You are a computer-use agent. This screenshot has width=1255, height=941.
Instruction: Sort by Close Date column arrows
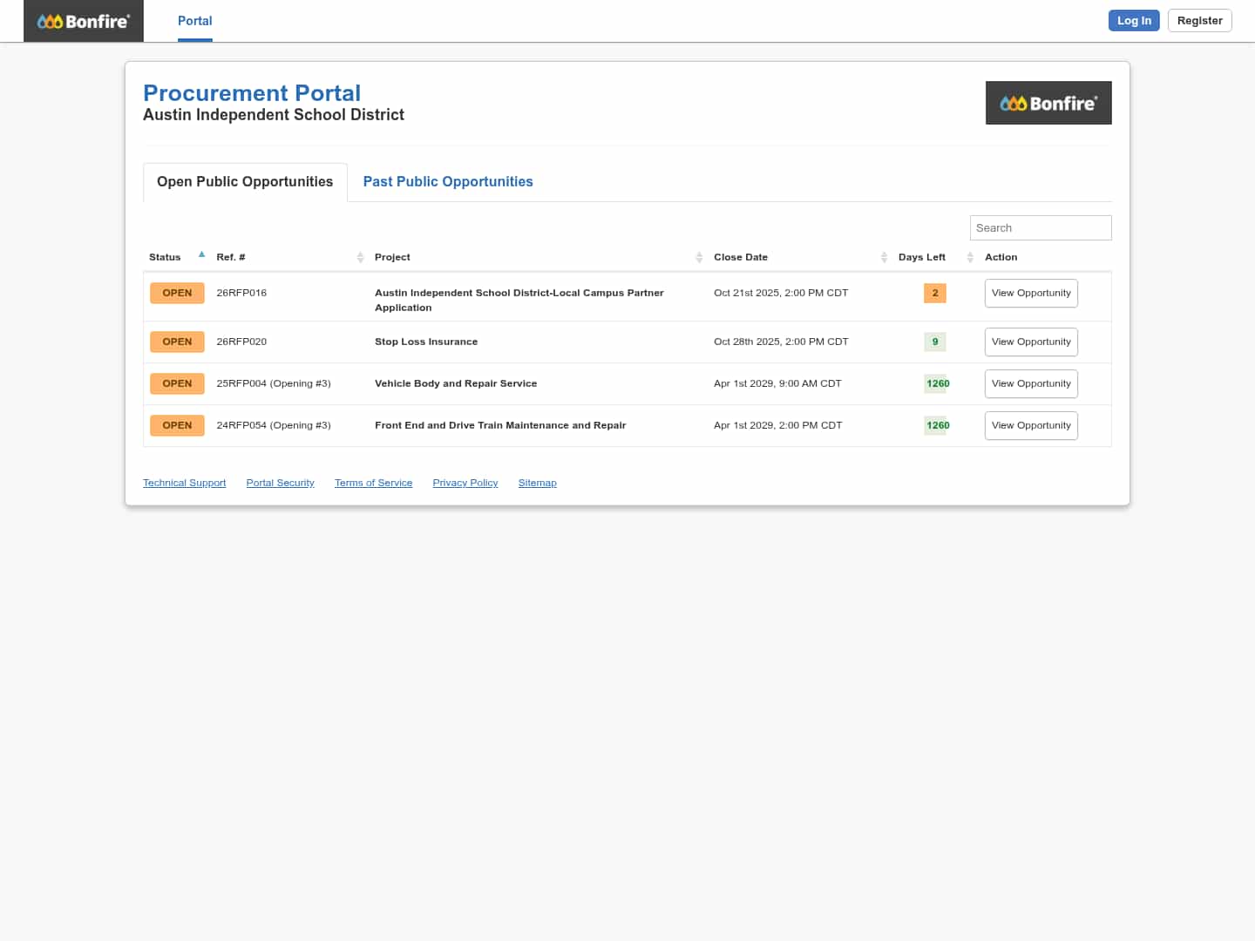coord(884,257)
